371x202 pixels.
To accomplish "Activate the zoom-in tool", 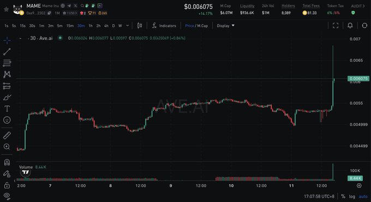I will point(7,146).
